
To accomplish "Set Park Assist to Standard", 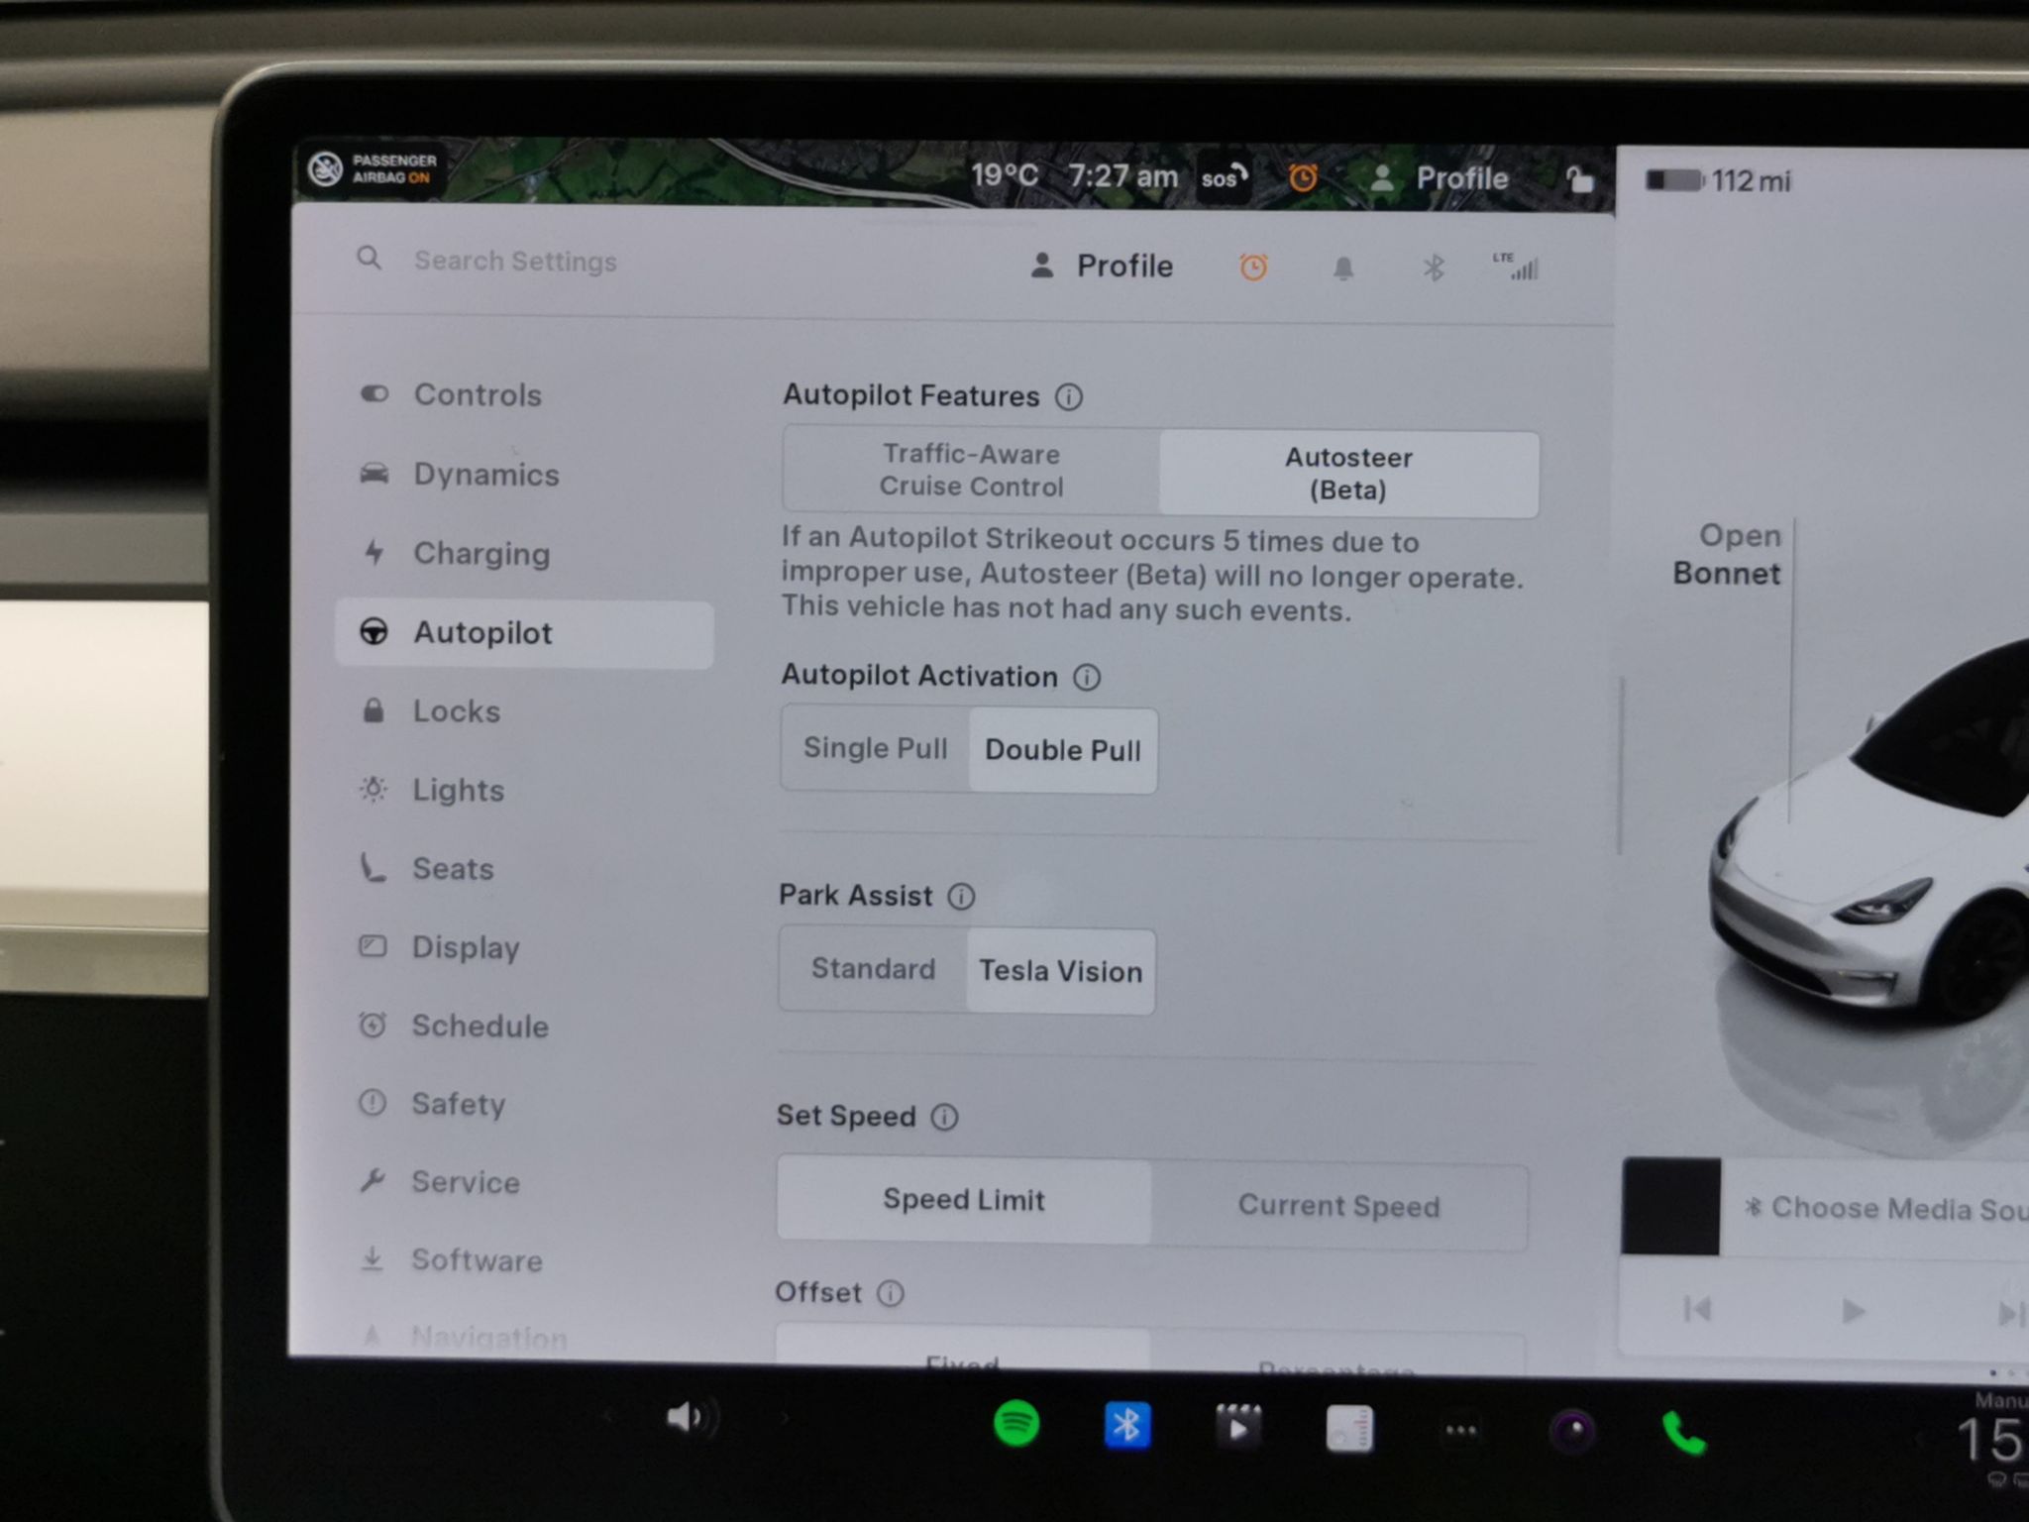I will coord(873,968).
